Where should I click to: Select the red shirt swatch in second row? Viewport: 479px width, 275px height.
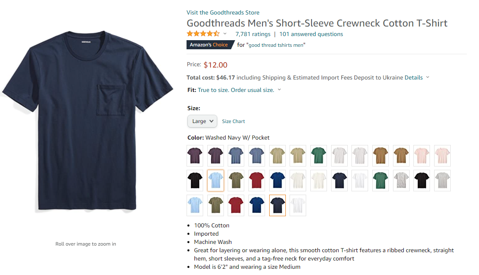click(x=257, y=181)
